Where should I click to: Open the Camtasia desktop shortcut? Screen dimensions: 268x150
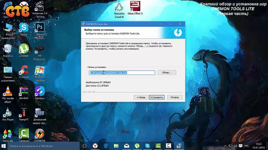coord(24,135)
